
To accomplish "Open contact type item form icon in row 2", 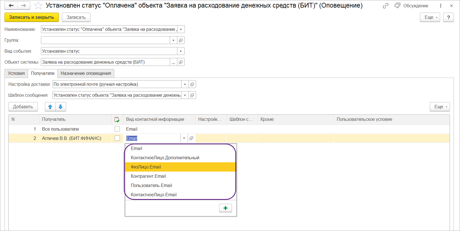I will [191, 138].
